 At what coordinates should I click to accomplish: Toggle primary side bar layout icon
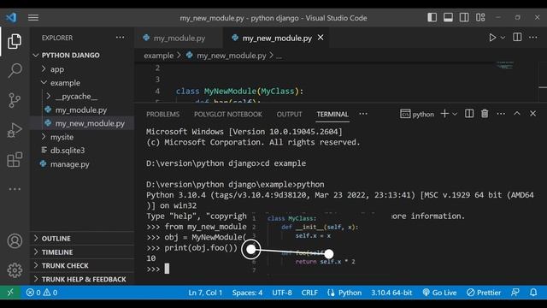[432, 17]
